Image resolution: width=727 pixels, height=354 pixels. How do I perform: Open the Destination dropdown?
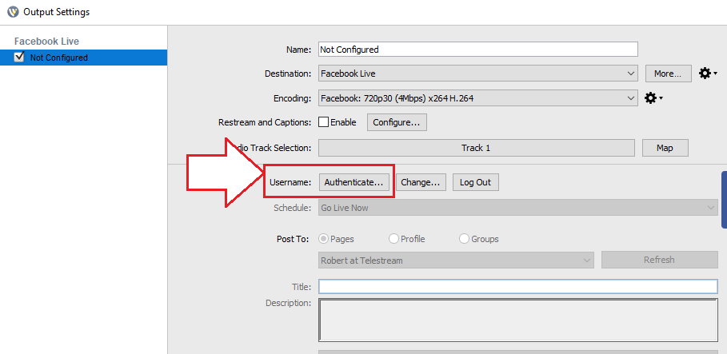[478, 74]
